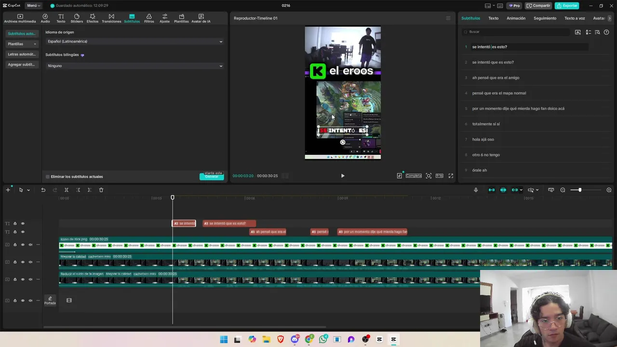Open the Avatar de IA tool
617x347 pixels.
(x=201, y=18)
